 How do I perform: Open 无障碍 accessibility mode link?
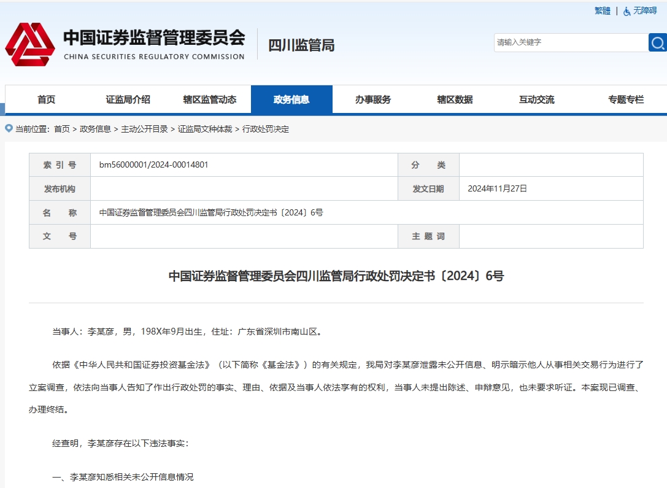pos(645,10)
